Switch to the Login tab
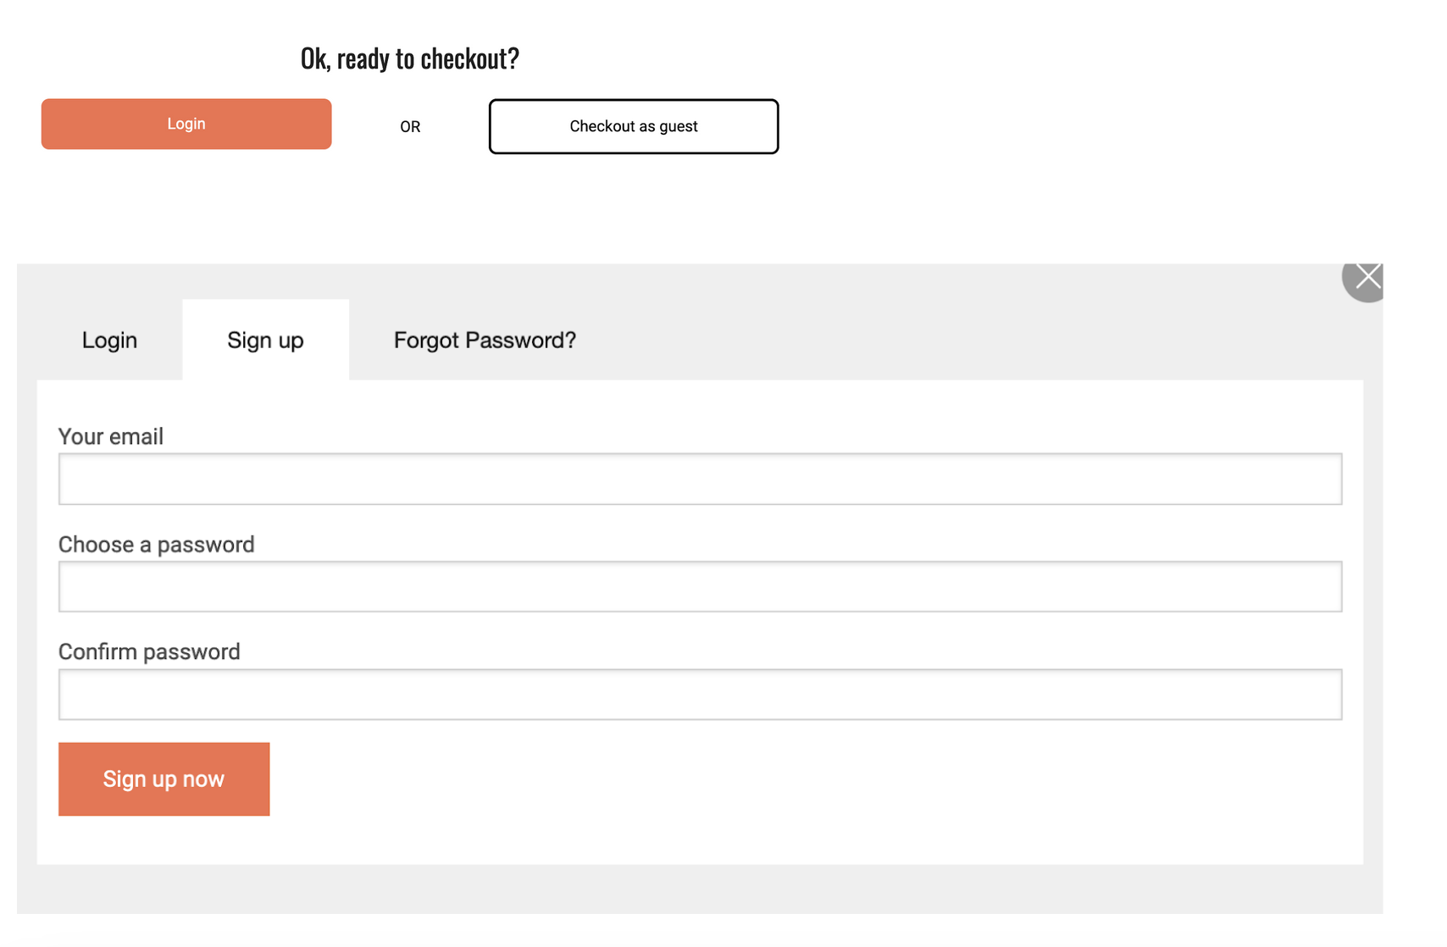Viewport: 1447px width, 947px height. click(x=109, y=340)
